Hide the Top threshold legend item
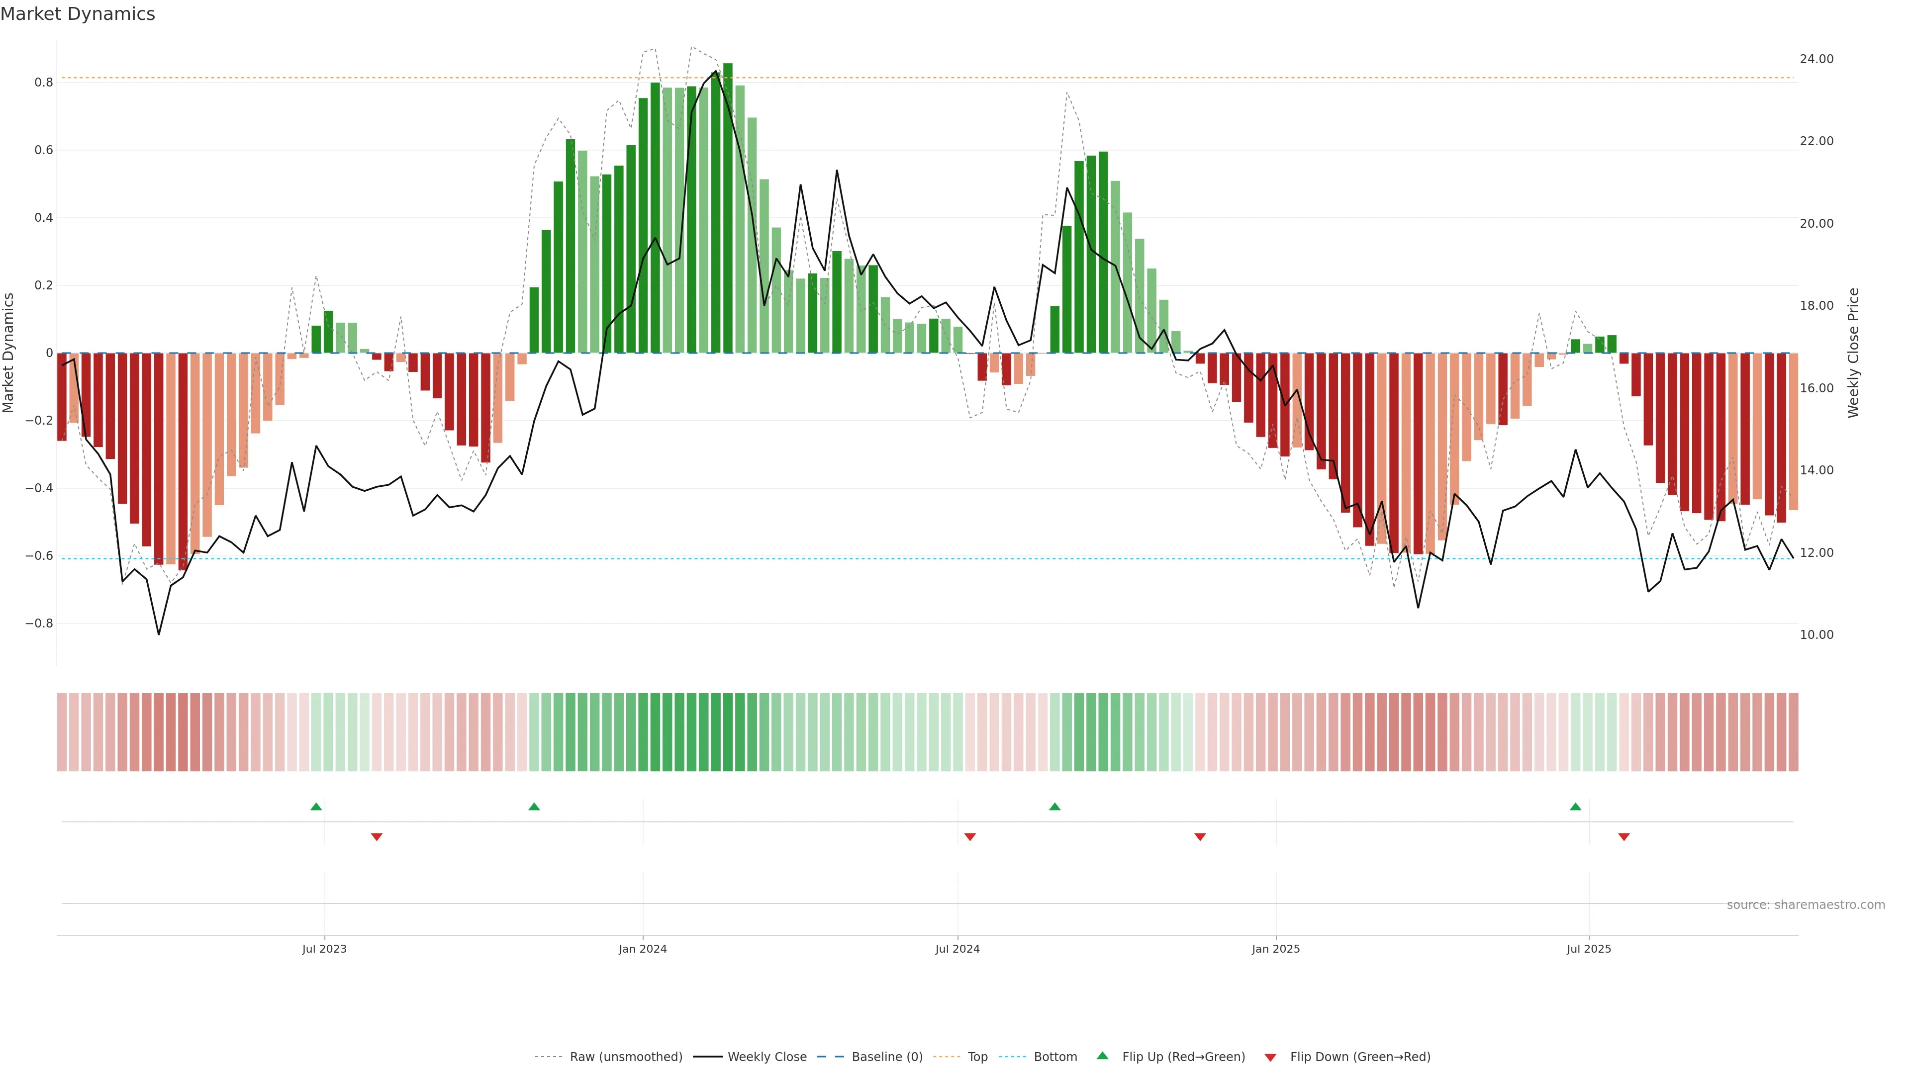 click(x=977, y=1057)
